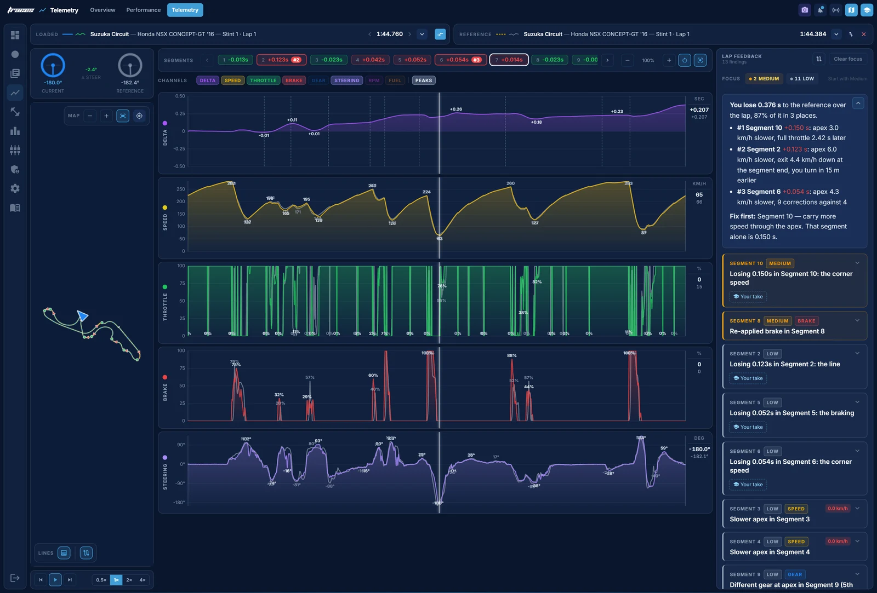
Task: Collapse the lap feedback summary card
Action: point(858,103)
